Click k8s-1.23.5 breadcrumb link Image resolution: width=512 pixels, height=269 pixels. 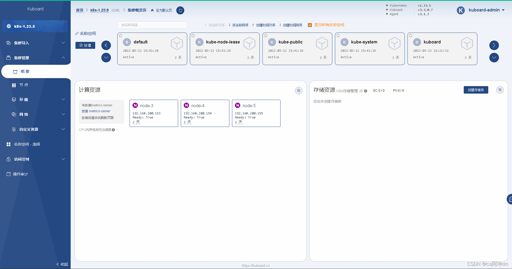(x=99, y=10)
